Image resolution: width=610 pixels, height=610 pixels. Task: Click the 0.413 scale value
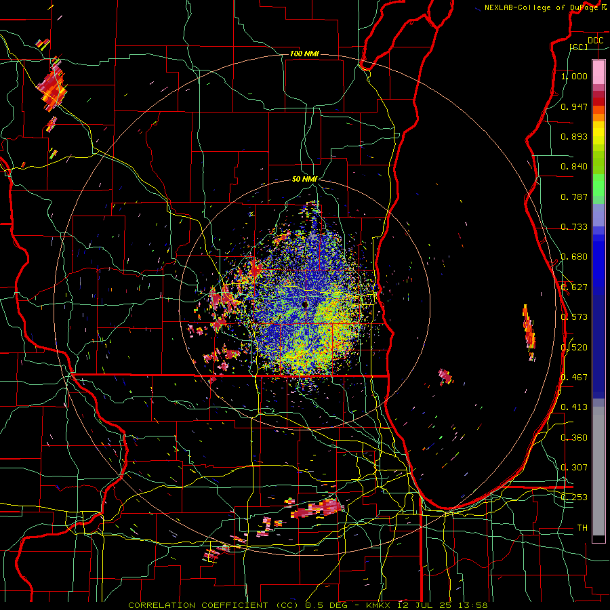coord(574,407)
